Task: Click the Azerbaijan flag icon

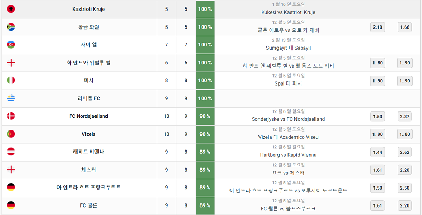Action: pyautogui.click(x=11, y=45)
